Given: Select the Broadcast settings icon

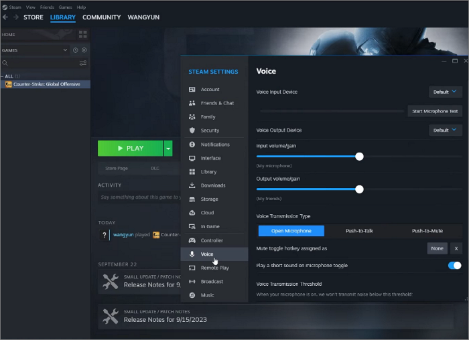Looking at the screenshot, I should click(x=192, y=282).
